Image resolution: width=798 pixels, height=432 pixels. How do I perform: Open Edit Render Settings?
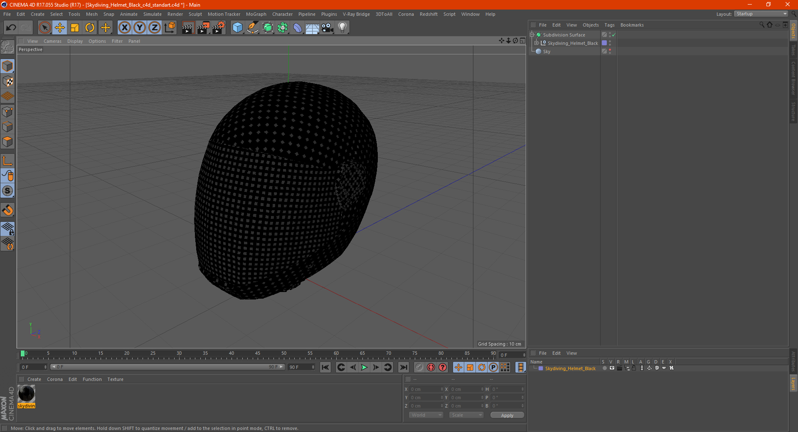219,28
